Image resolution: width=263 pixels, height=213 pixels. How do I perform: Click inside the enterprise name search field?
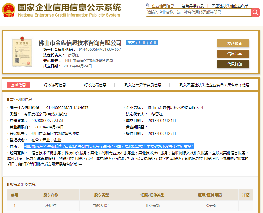(198, 12)
